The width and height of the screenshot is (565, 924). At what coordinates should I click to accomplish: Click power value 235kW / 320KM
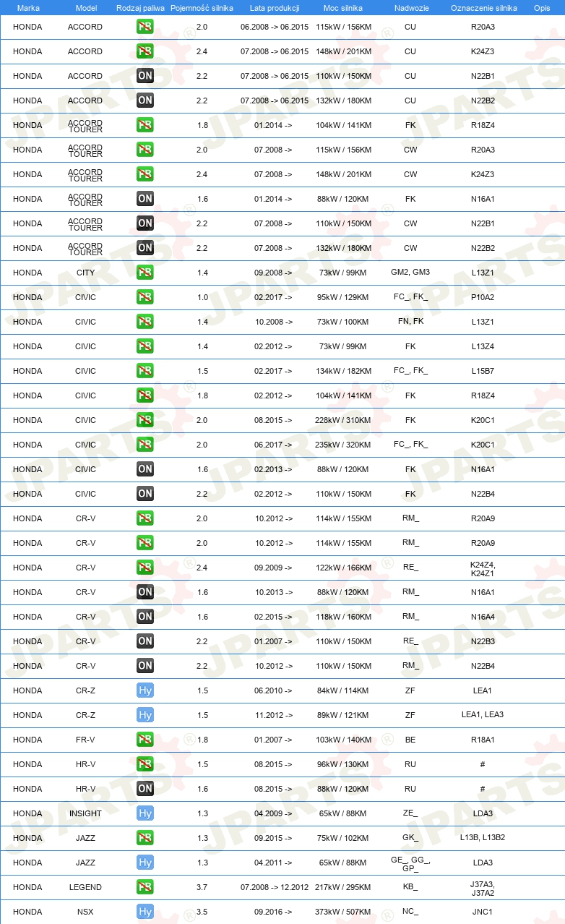point(343,445)
